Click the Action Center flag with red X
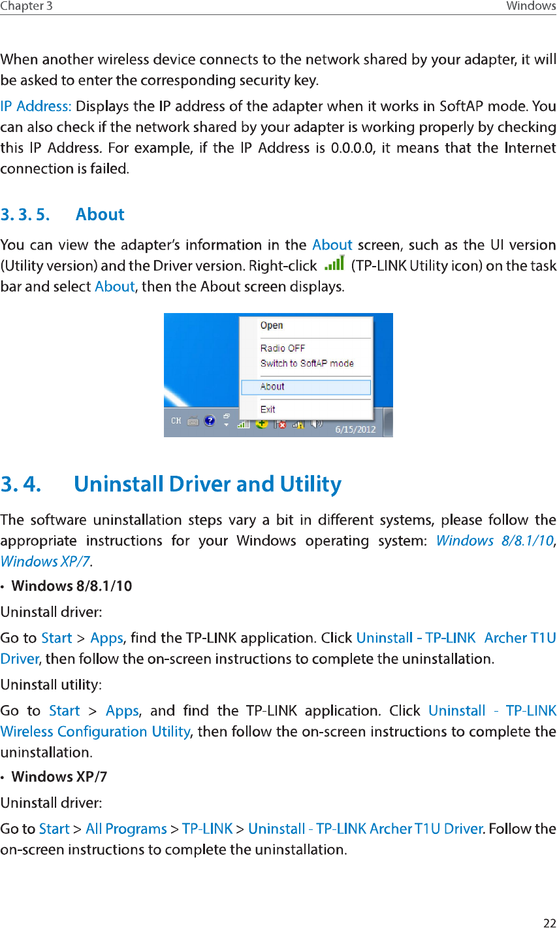The height and width of the screenshot is (928, 557). pos(281,424)
